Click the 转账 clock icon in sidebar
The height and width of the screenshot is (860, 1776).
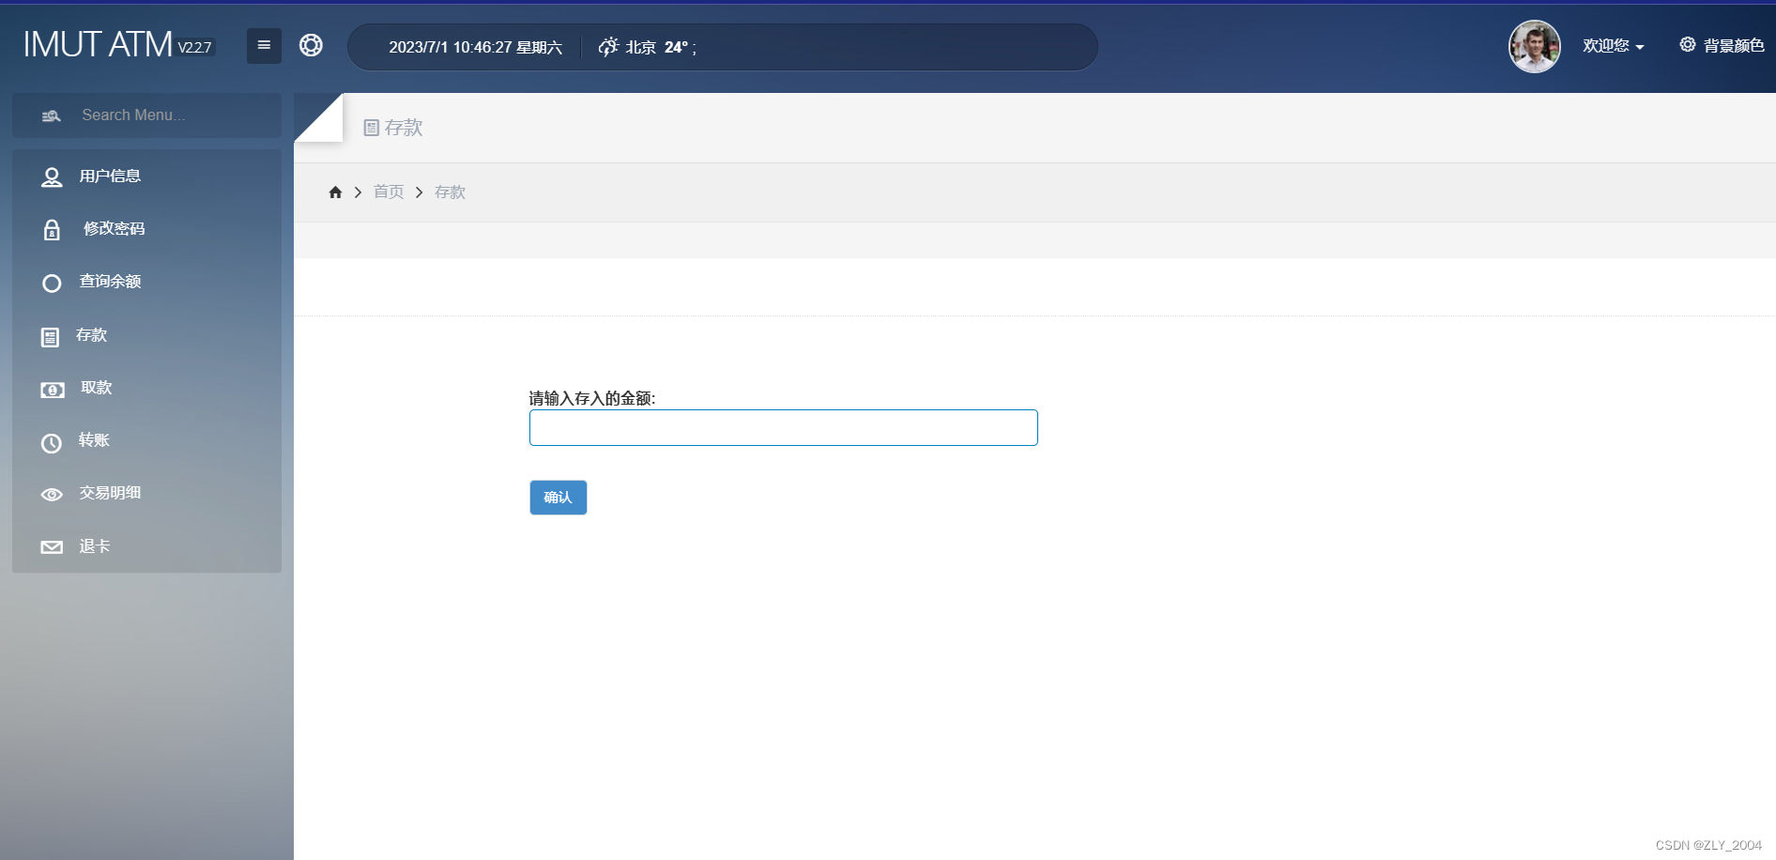point(52,443)
